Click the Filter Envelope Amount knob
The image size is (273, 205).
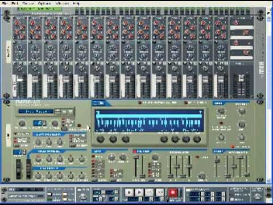click(x=202, y=175)
